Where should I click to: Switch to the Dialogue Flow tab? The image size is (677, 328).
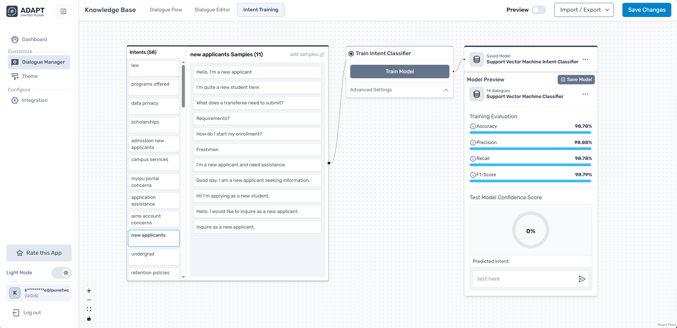[x=166, y=10]
